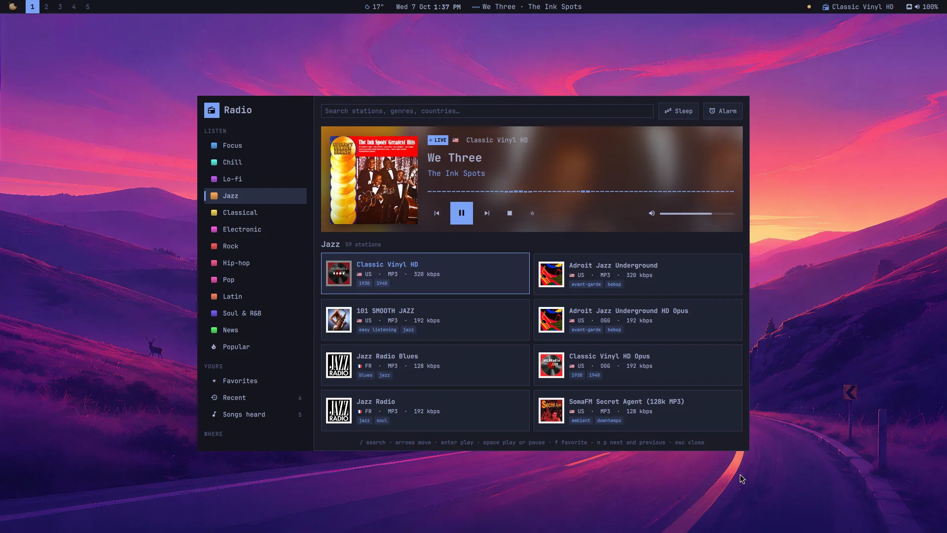Choose the Rock genre icon
Viewport: 947px width, 533px height.
click(214, 246)
